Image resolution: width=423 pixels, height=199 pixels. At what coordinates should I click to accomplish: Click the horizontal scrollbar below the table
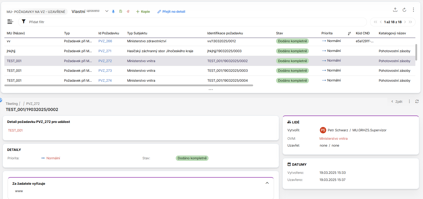point(129,86)
